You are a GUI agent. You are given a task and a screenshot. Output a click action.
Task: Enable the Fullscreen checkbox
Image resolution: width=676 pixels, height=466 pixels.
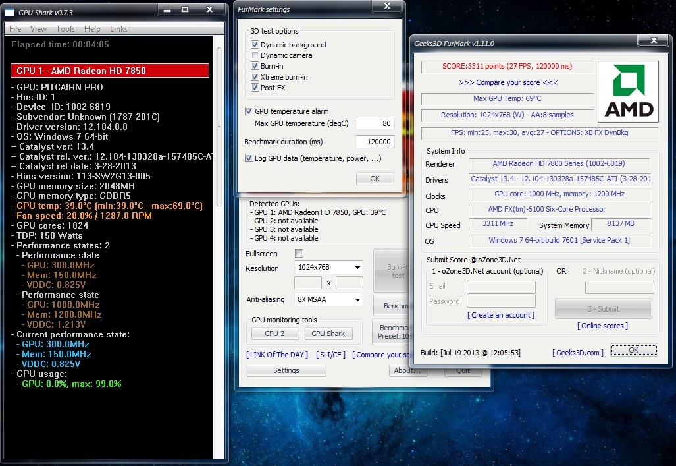coord(299,254)
